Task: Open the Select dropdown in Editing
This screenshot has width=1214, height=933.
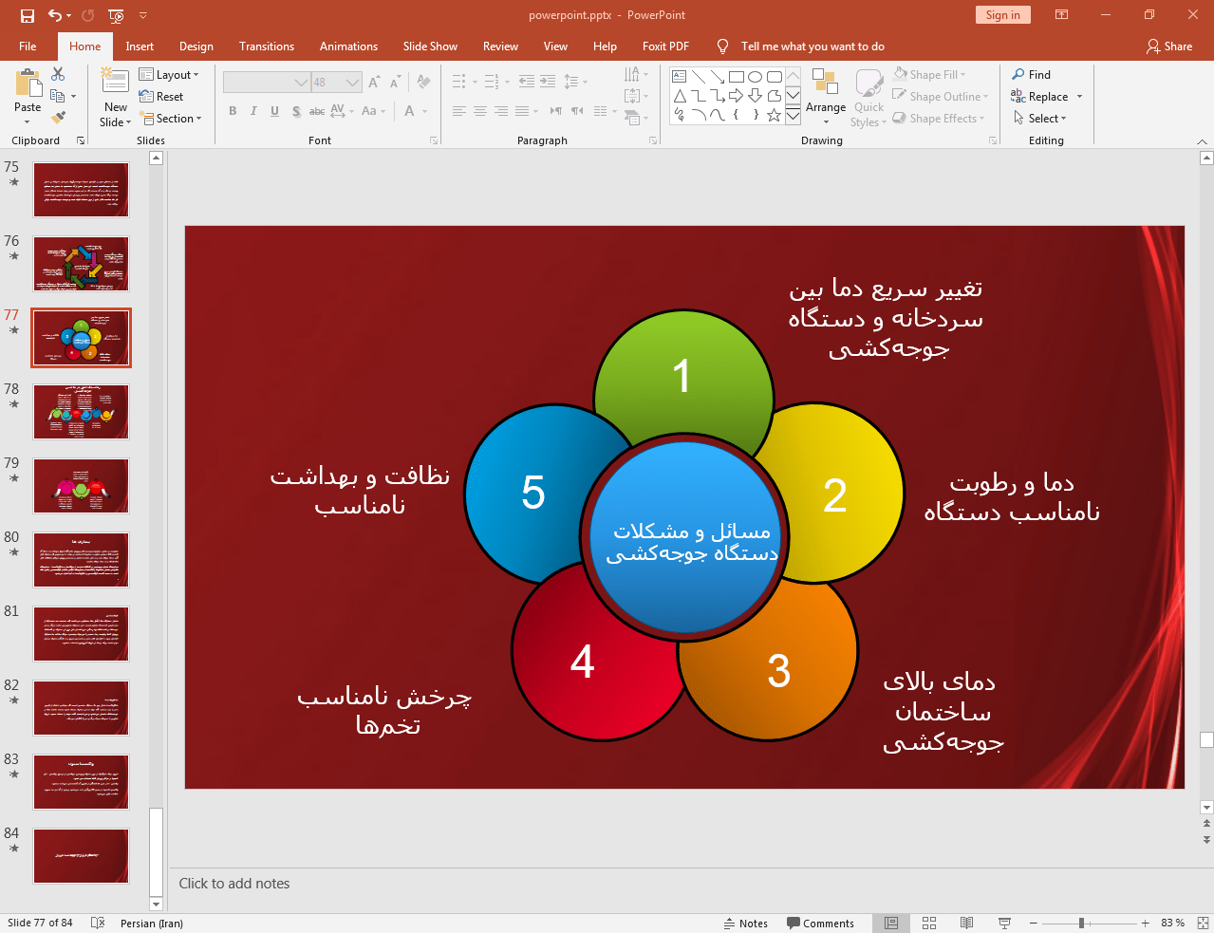Action: tap(1039, 118)
